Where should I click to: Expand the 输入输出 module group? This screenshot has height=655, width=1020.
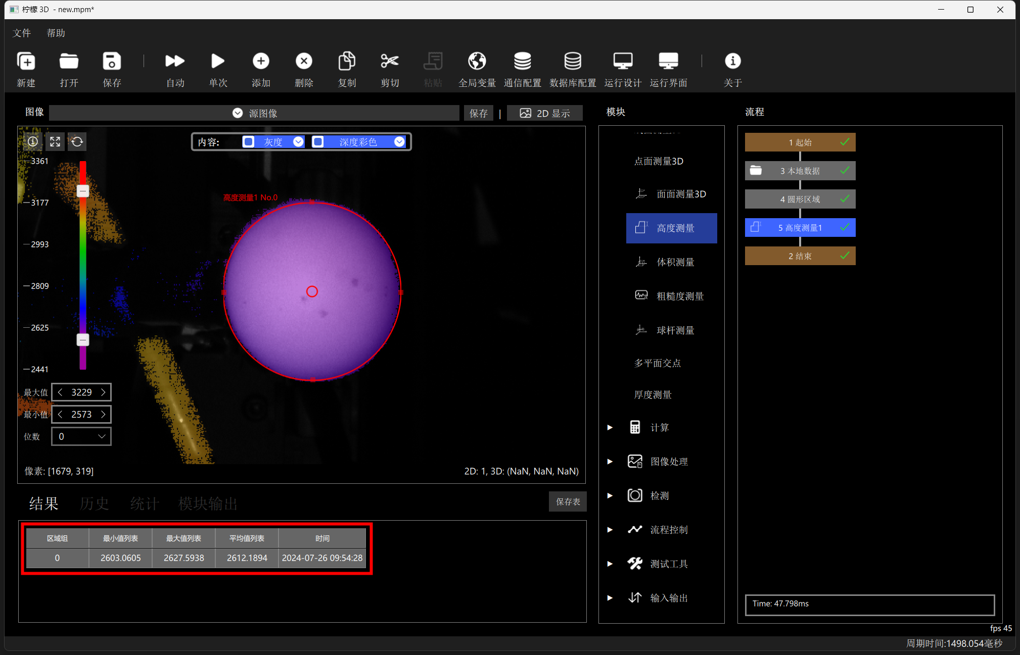pyautogui.click(x=610, y=598)
